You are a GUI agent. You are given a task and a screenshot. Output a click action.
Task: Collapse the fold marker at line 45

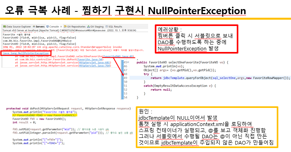tap(128, 63)
